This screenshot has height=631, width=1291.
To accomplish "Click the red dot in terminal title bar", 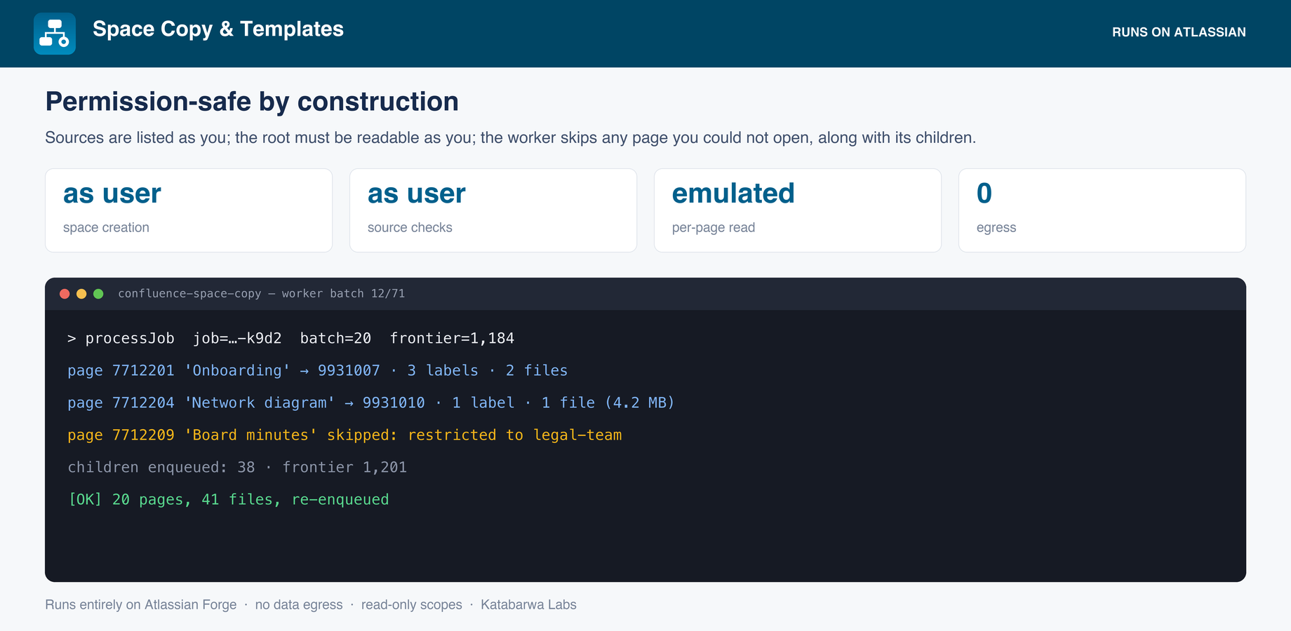I will pyautogui.click(x=65, y=294).
